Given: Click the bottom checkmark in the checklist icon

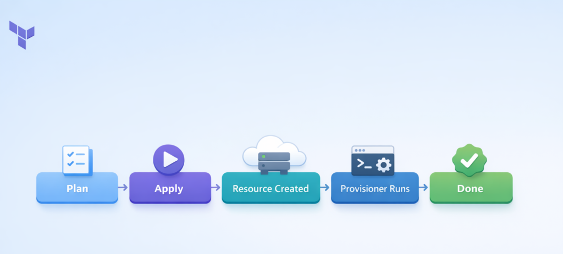Looking at the screenshot, I should (70, 163).
